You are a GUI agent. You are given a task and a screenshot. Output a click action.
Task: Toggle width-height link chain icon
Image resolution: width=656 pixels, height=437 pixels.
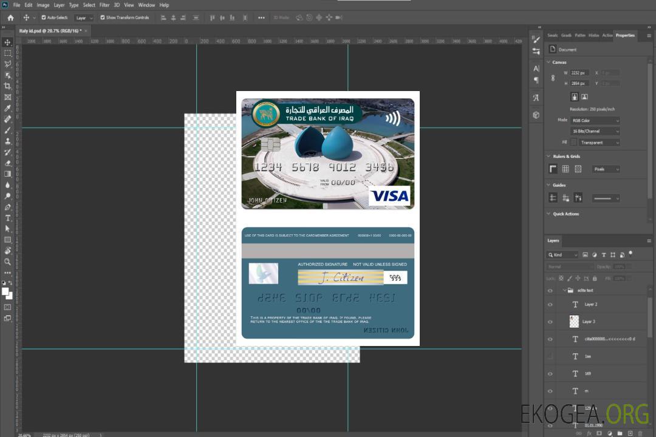(x=553, y=78)
